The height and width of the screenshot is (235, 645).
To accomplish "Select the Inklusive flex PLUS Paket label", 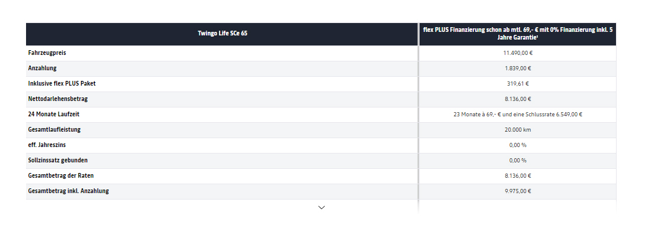I will [62, 83].
